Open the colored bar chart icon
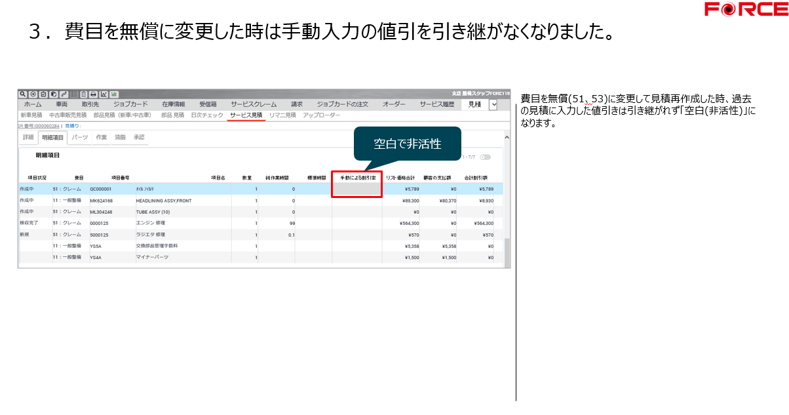The height and width of the screenshot is (415, 789). tap(114, 94)
